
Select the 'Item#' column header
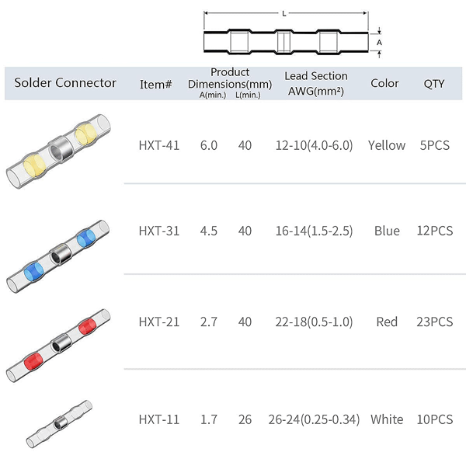tap(156, 85)
